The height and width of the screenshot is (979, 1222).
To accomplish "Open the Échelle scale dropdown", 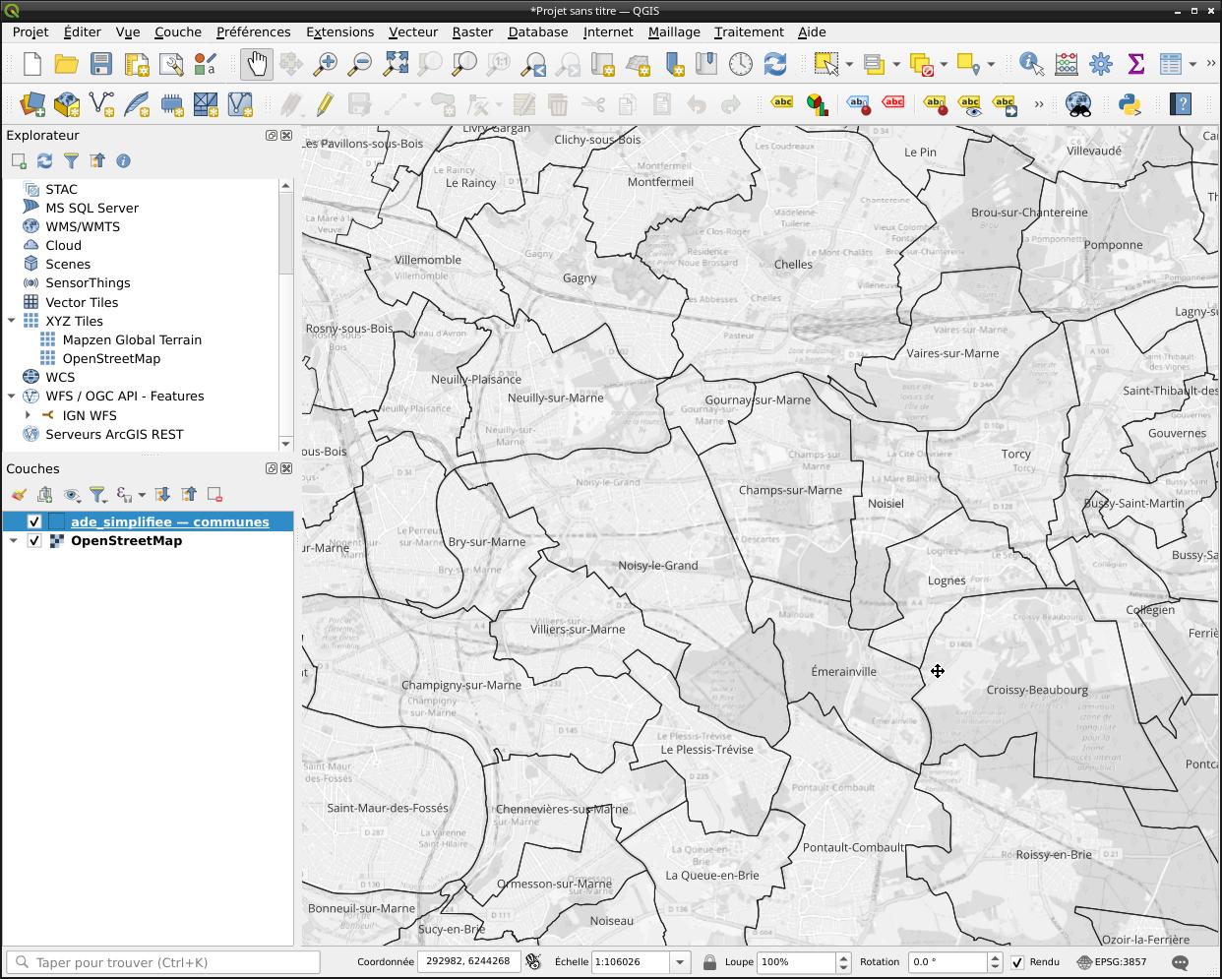I will [679, 962].
